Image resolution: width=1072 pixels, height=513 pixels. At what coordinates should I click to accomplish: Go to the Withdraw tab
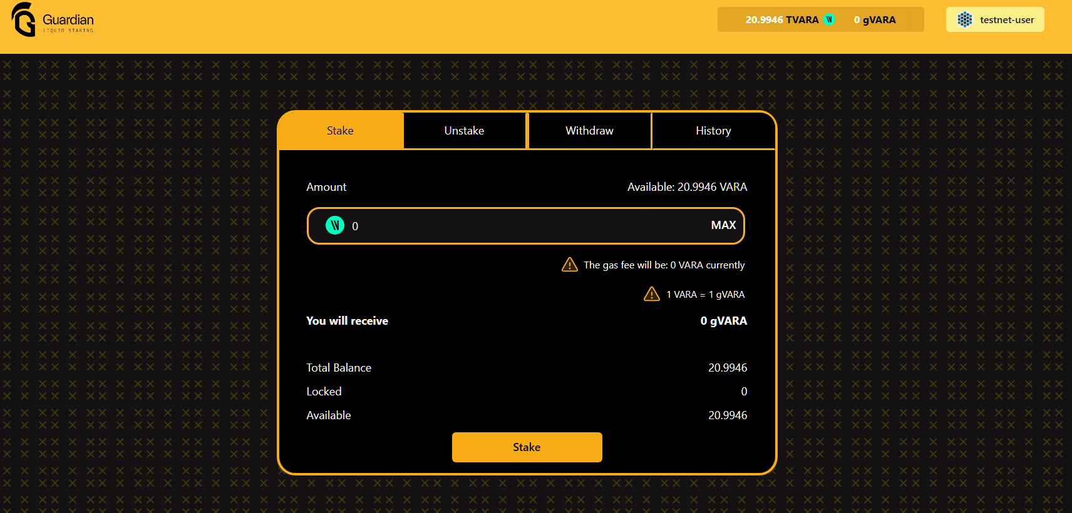click(589, 131)
